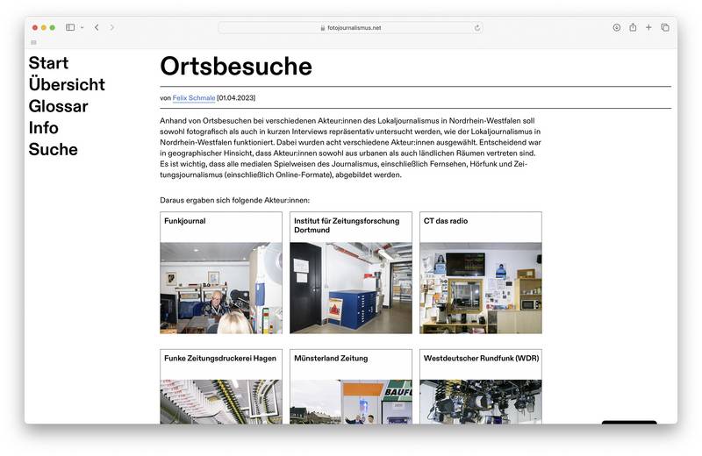Open the CT das radio card title
Viewport: 702px width, 456px height.
(446, 221)
